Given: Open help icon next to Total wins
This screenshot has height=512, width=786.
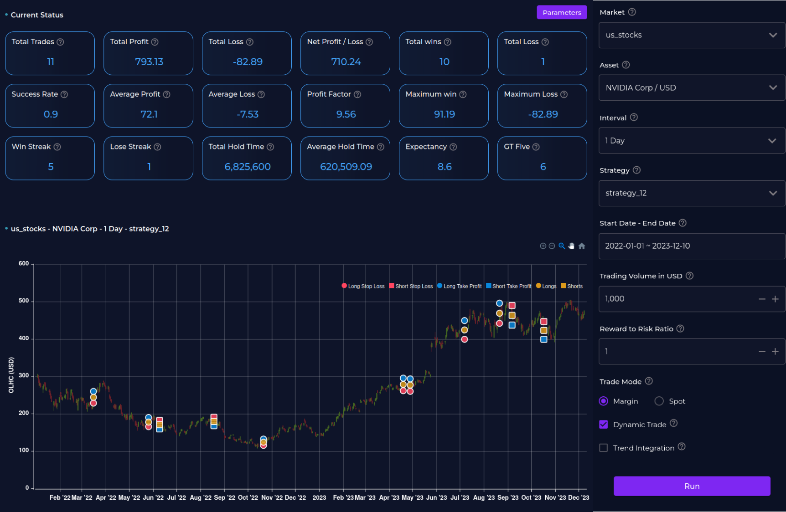Looking at the screenshot, I should [x=448, y=42].
